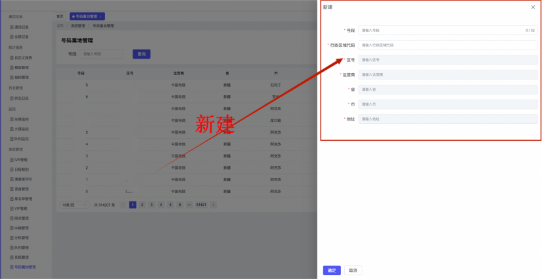Open IVR管理 in the sidebar
Image resolution: width=542 pixels, height=279 pixels.
(x=20, y=159)
